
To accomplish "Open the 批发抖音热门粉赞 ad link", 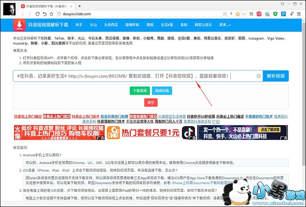I will [x=115, y=116].
